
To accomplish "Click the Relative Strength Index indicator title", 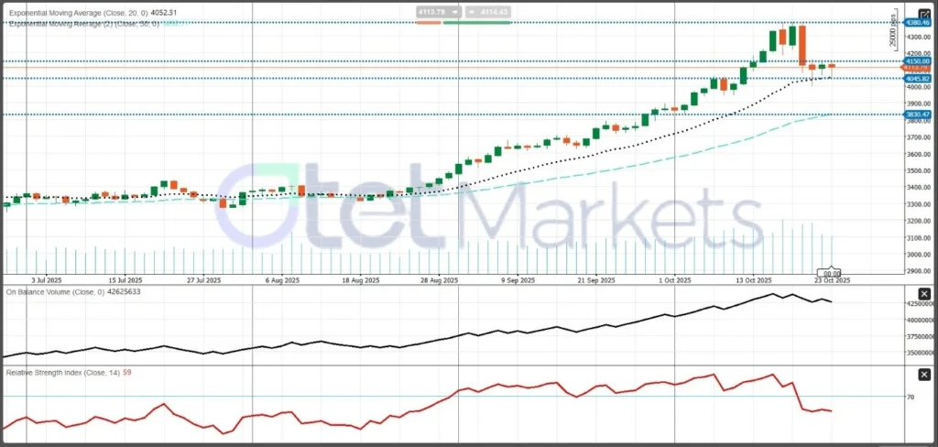I will (x=68, y=373).
